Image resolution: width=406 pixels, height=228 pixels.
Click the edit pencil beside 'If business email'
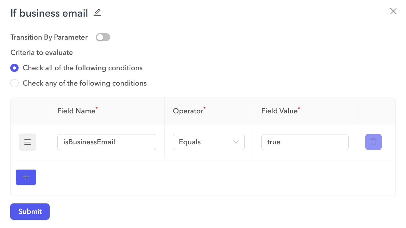[x=97, y=12]
